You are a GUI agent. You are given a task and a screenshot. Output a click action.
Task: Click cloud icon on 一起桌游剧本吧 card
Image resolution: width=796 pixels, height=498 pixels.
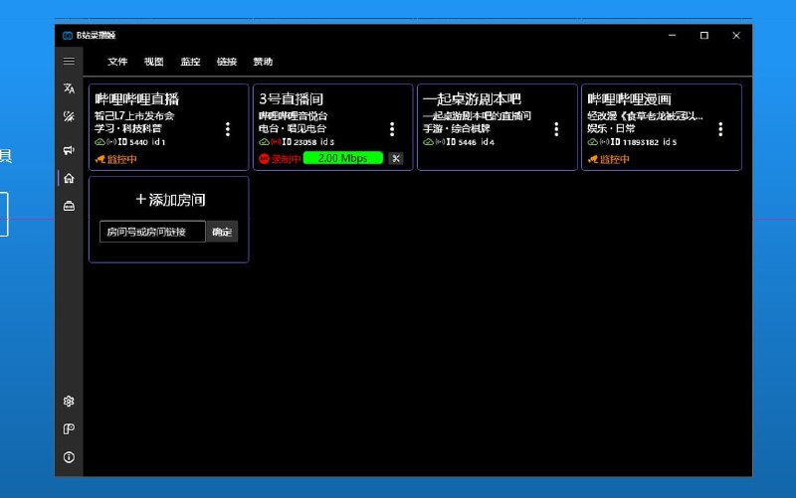coord(428,142)
